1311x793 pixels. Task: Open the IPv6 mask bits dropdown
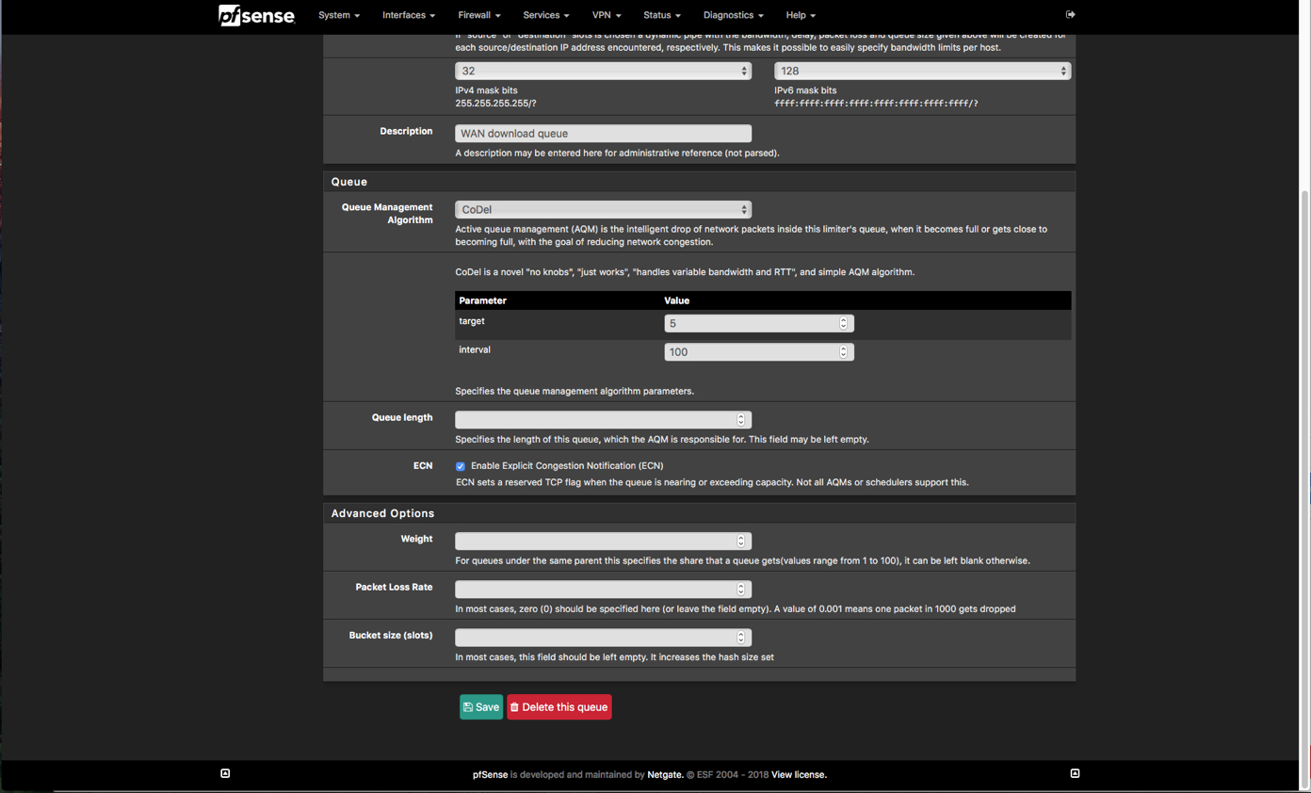click(921, 72)
